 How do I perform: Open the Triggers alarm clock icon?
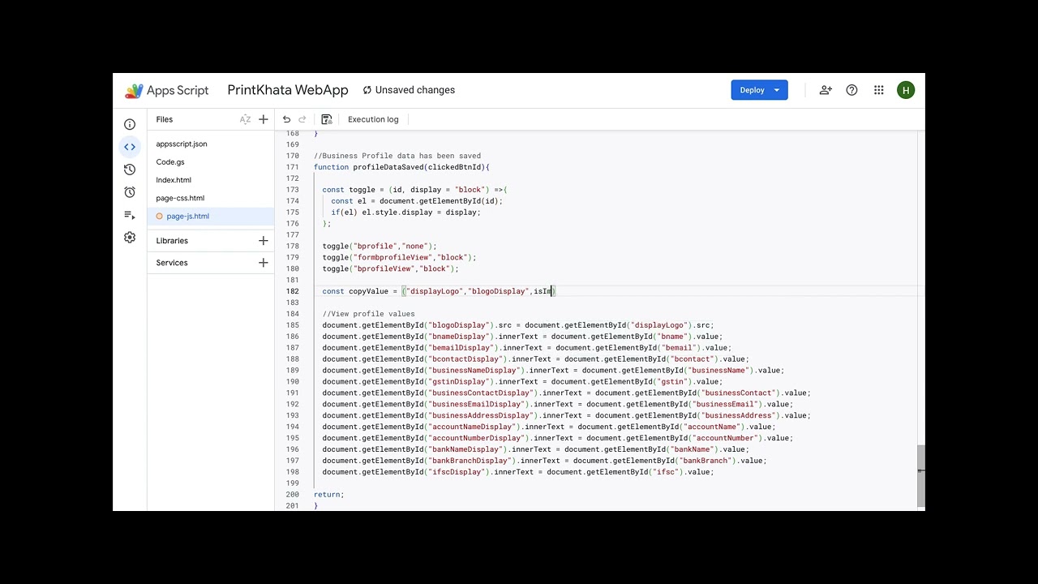tap(130, 192)
